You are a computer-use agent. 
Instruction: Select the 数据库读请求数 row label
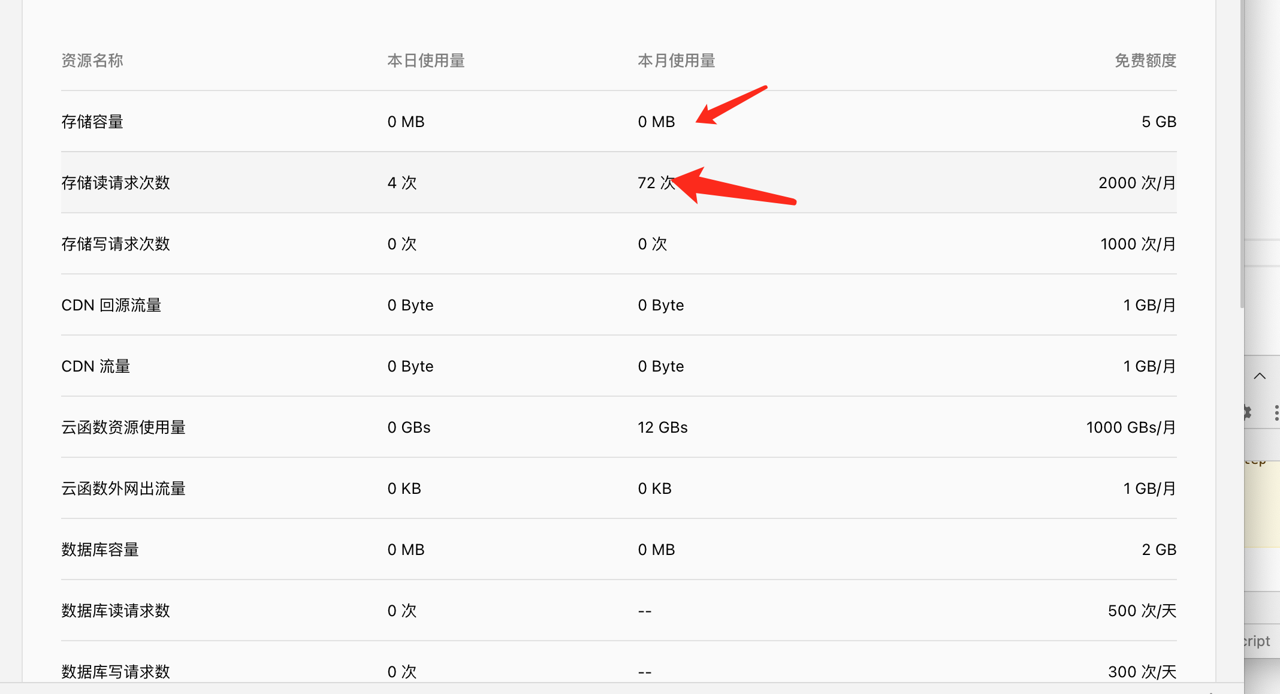(116, 611)
